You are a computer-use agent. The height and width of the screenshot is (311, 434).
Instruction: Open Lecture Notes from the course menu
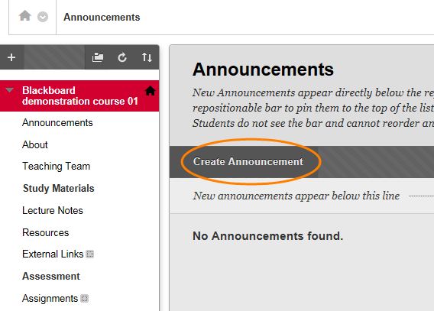click(53, 211)
